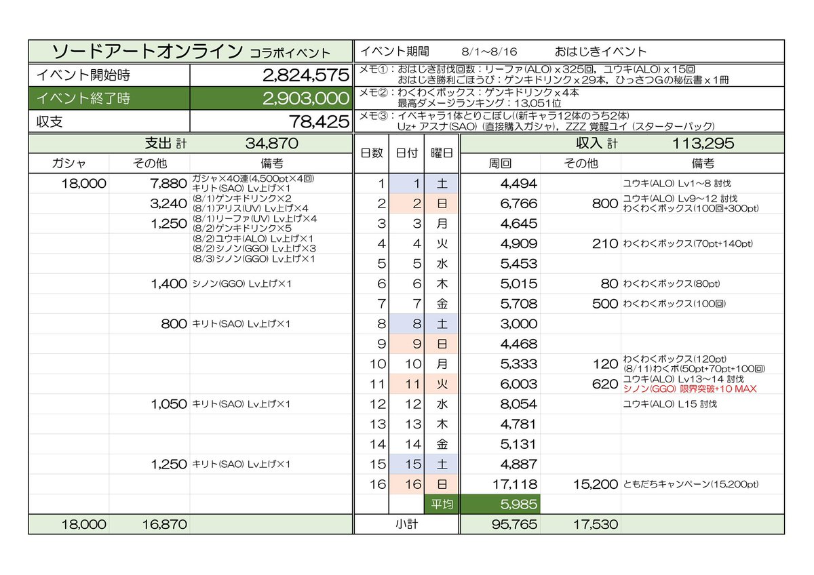The image size is (814, 575).
Task: Select the expense subtotal 16,870
Action: pos(165,524)
